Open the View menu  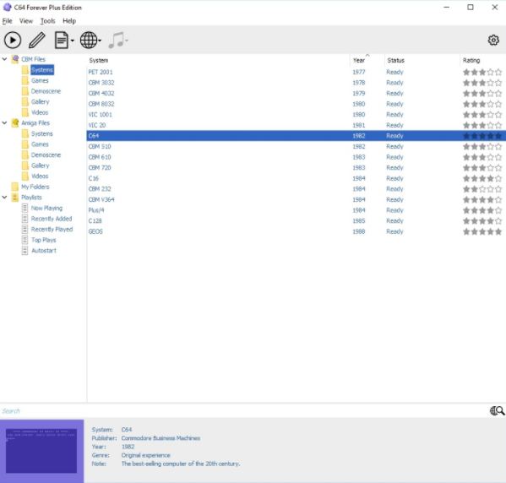26,21
